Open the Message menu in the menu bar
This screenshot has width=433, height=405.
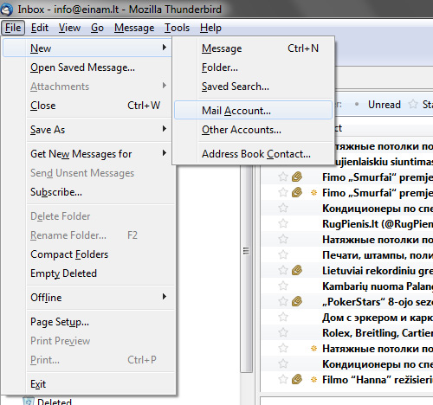[134, 28]
